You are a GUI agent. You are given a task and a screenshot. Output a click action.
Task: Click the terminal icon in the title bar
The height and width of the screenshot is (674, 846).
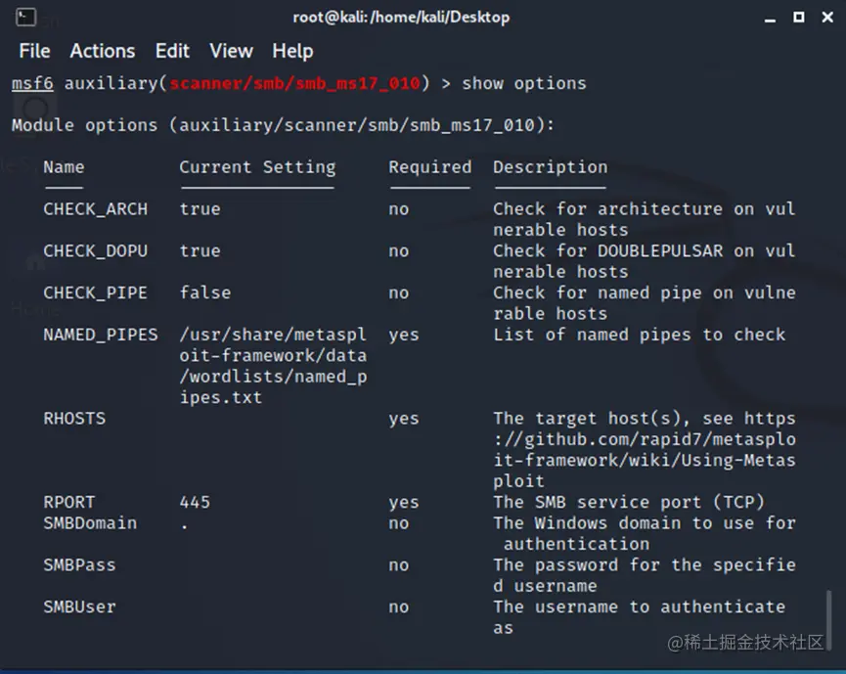(26, 17)
